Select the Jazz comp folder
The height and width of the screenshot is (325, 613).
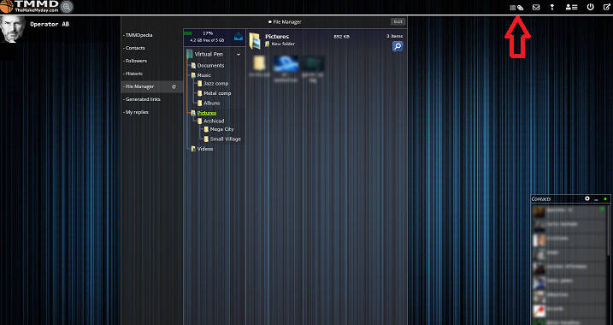(x=215, y=84)
